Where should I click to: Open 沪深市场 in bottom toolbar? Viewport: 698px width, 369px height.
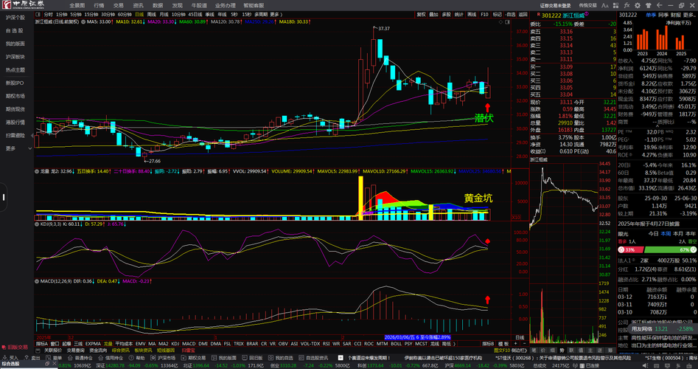click(164, 358)
